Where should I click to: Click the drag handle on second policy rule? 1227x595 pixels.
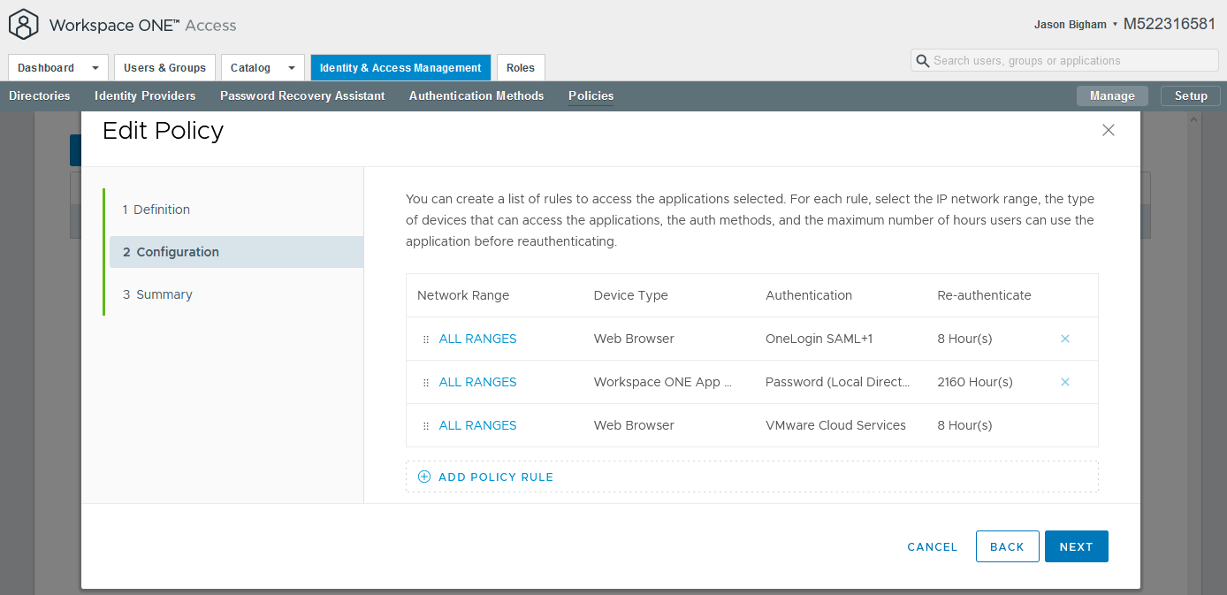tap(425, 381)
